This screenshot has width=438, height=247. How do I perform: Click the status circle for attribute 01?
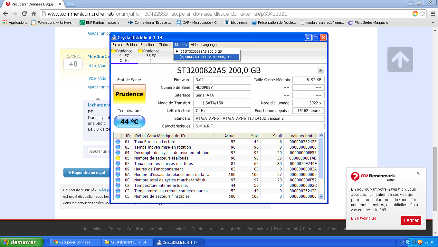pyautogui.click(x=118, y=142)
